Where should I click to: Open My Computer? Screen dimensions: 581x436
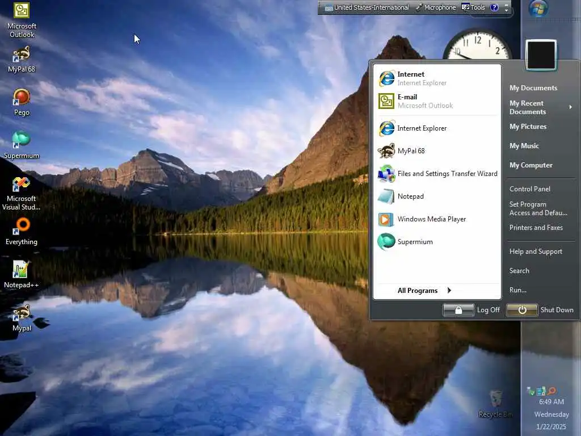(531, 165)
